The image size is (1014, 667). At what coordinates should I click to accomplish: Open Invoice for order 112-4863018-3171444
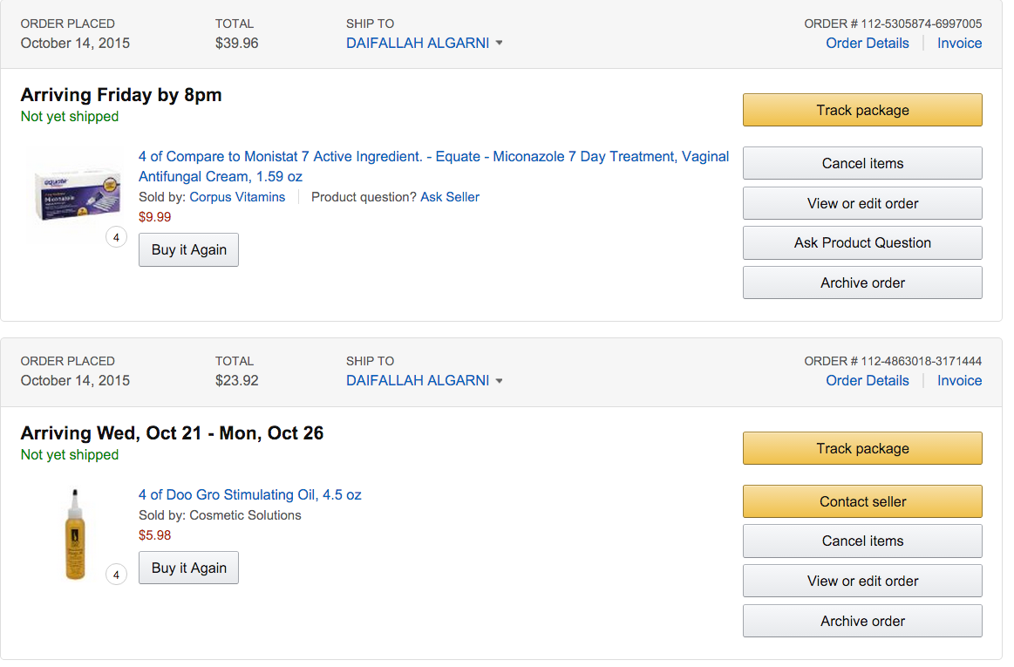pyautogui.click(x=959, y=381)
